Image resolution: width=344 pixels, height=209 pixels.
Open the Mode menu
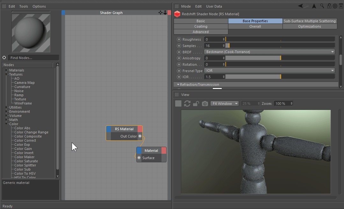(186, 6)
